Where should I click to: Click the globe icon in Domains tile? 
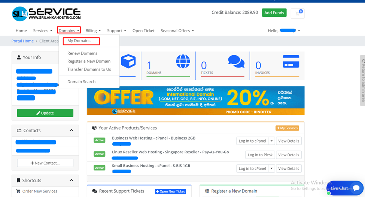(183, 62)
